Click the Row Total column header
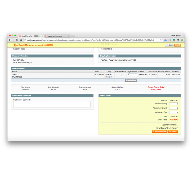Screen dimensions: 192x180 (175, 72)
